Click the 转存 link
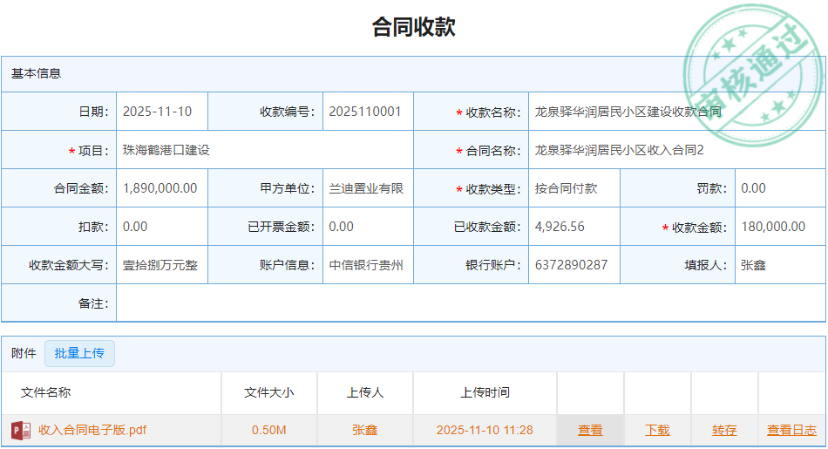This screenshot has width=828, height=449. tap(724, 431)
